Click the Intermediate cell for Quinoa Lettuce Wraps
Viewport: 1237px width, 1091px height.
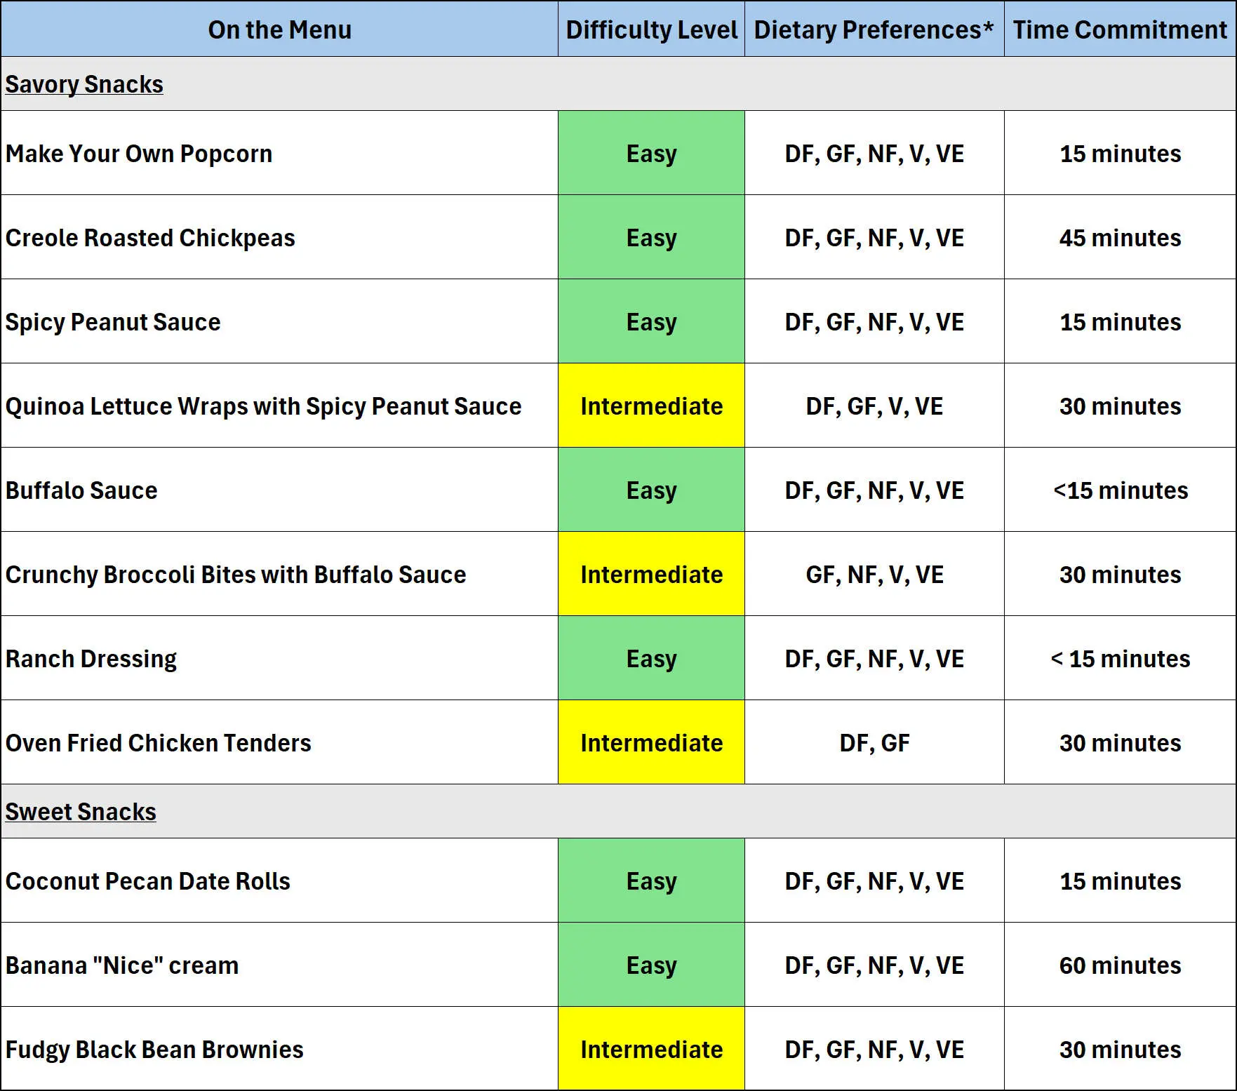(x=651, y=406)
